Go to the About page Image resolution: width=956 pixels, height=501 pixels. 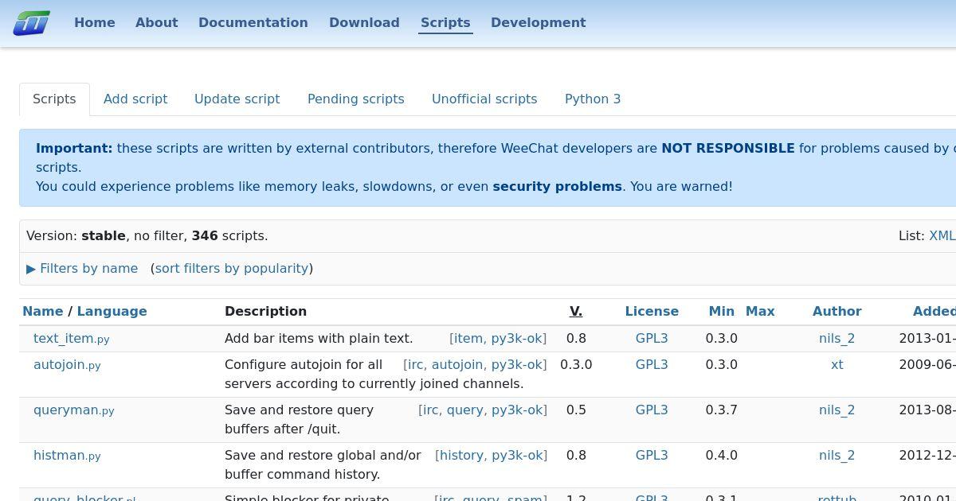[157, 23]
